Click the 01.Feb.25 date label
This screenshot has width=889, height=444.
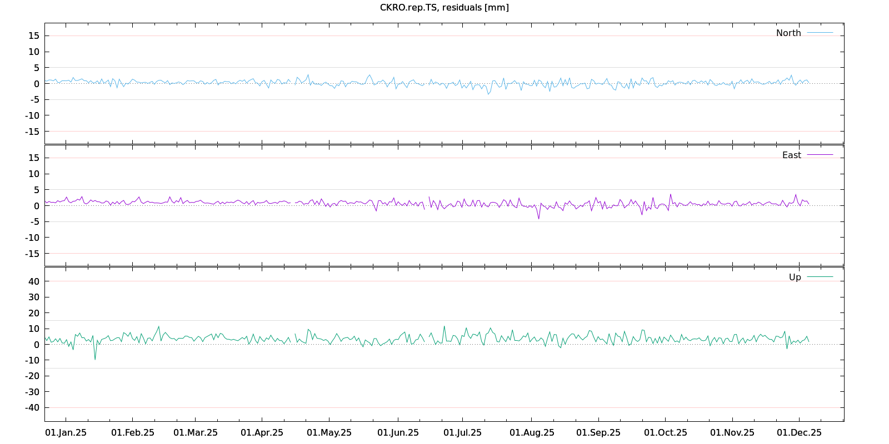[132, 432]
